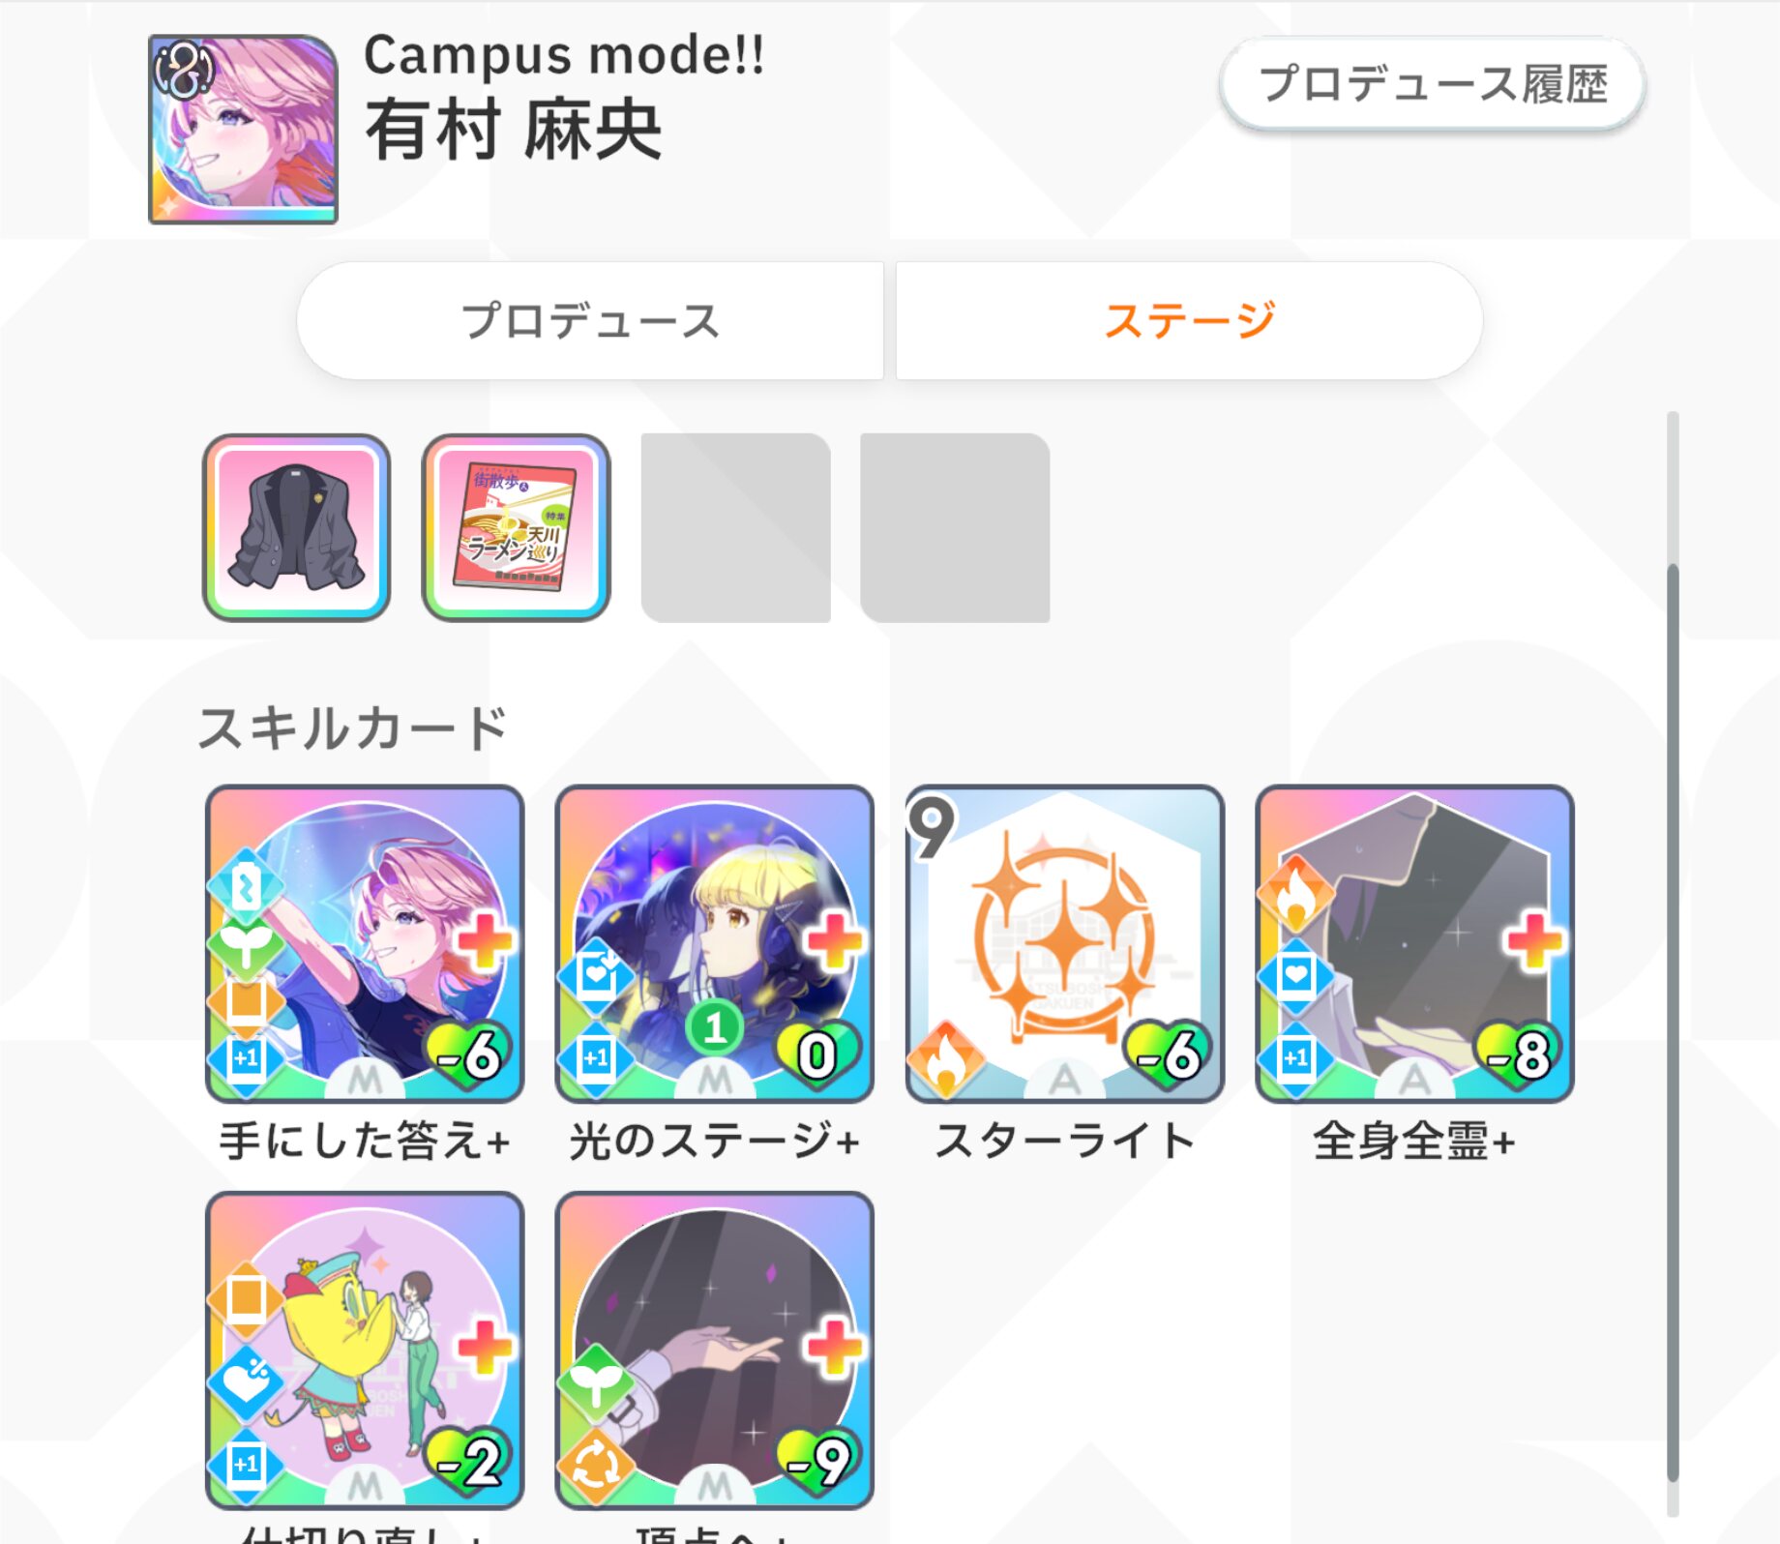This screenshot has height=1544, width=1780.
Task: Tap the first empty gray item slot
Action: point(735,527)
